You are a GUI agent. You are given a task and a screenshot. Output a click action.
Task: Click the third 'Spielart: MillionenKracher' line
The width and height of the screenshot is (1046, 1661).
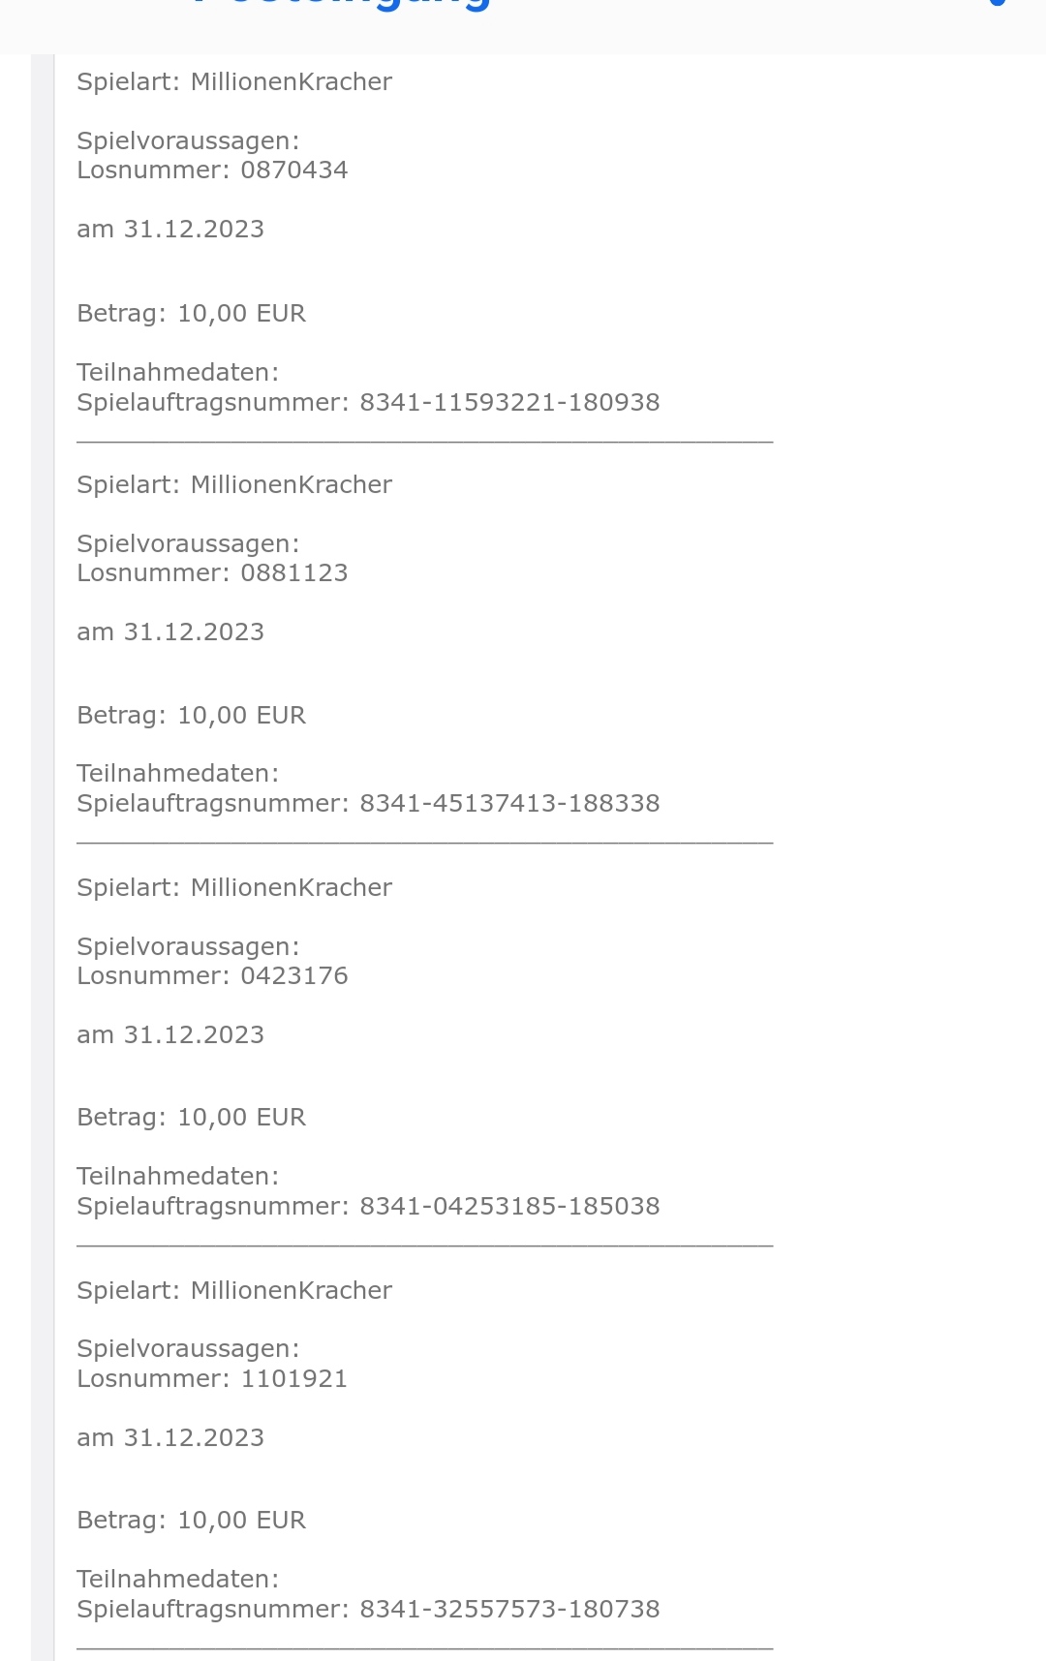[234, 888]
